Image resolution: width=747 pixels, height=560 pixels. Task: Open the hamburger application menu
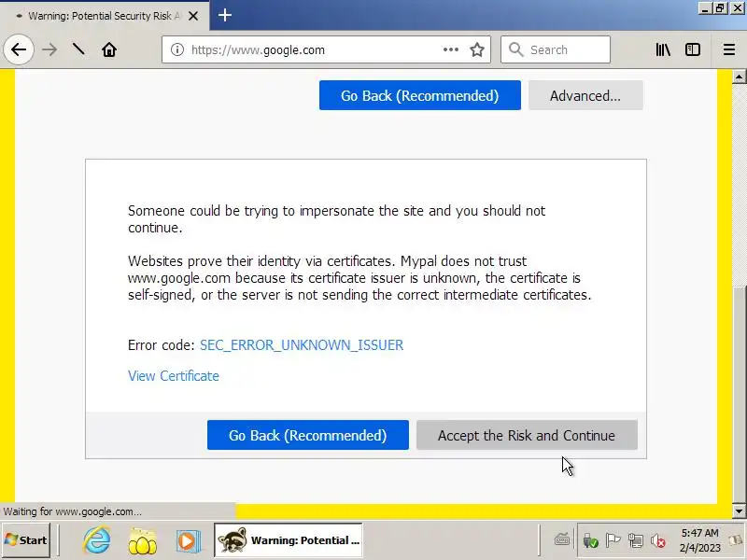pos(729,49)
